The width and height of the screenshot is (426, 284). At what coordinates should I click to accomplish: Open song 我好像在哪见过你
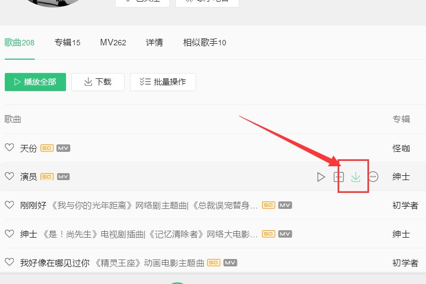55,263
